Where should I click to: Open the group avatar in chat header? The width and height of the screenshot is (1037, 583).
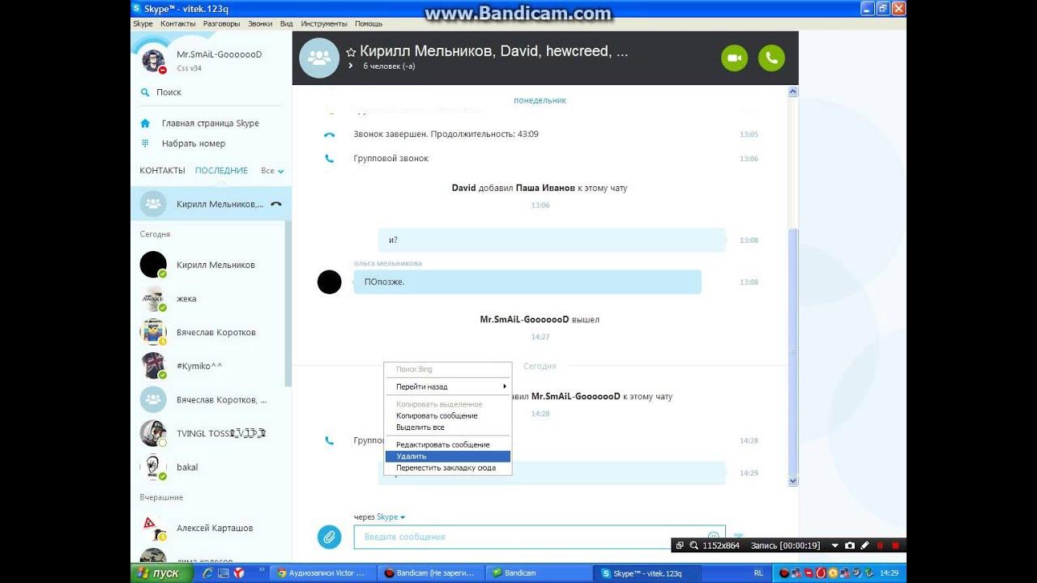click(319, 58)
